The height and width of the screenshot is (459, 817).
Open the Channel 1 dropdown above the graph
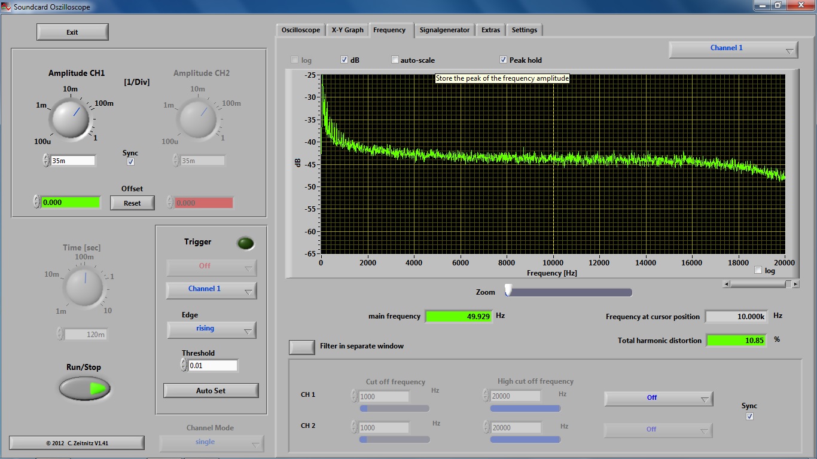tap(733, 49)
